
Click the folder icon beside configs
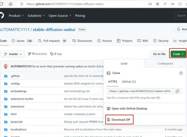[6, 84]
